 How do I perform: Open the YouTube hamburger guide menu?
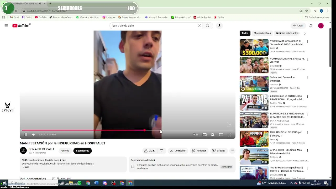pos(6,26)
